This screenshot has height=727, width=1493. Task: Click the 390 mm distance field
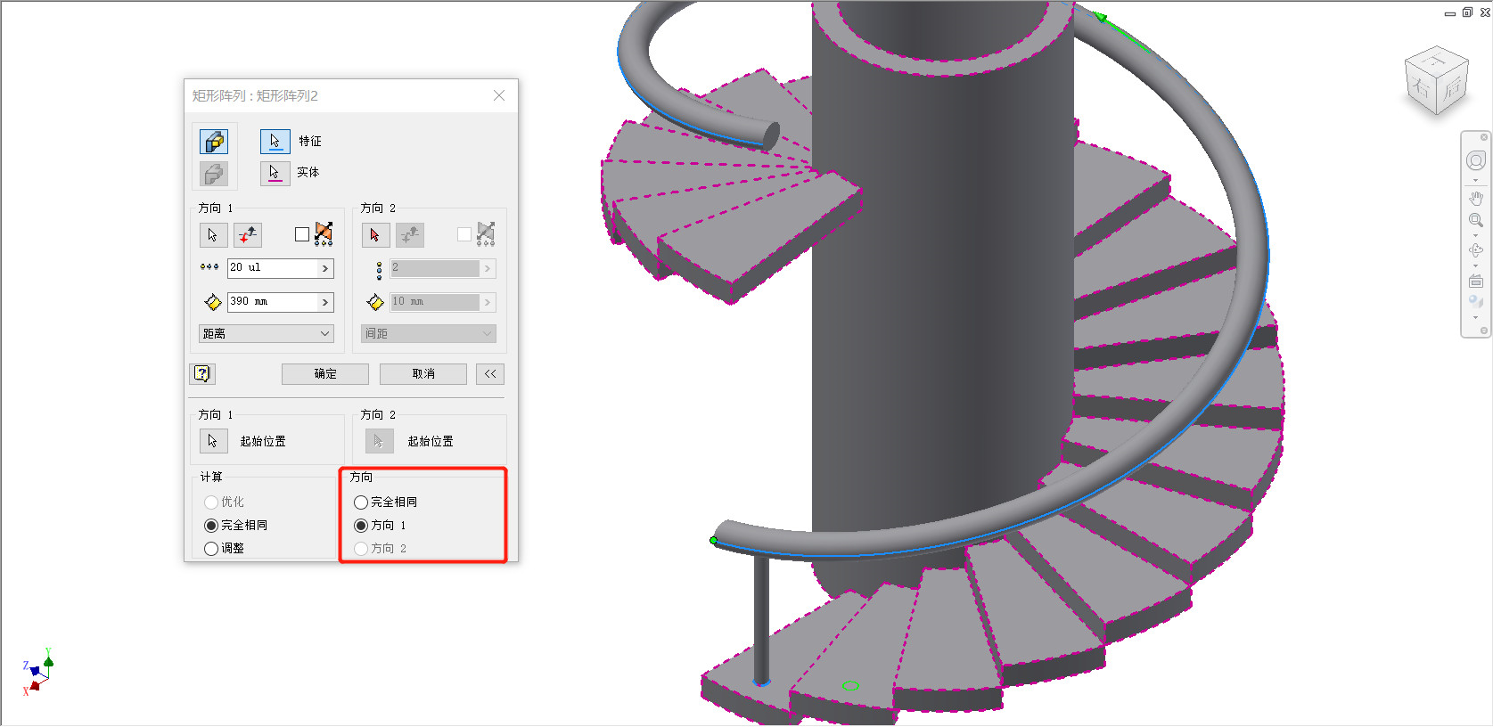(273, 302)
